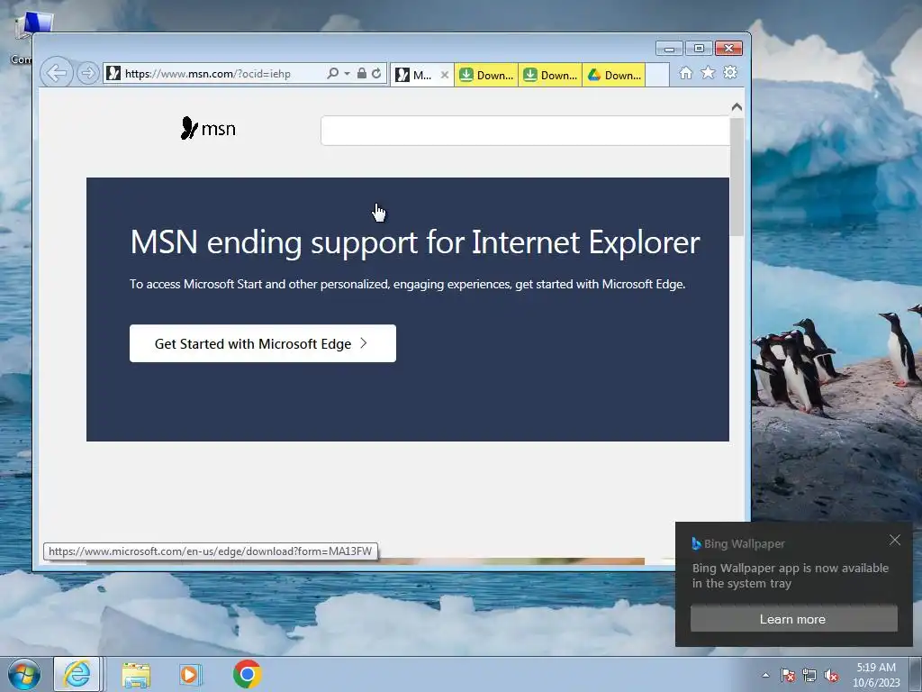Click the Bing Wallpaper notification title
922x692 pixels.
(x=745, y=543)
